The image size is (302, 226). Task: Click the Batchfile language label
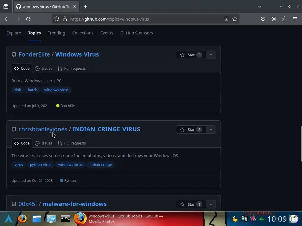66,106
